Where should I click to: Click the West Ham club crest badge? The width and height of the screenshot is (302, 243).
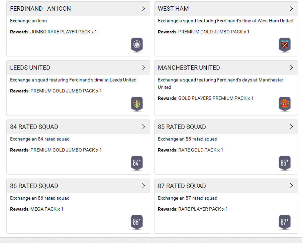285,45
